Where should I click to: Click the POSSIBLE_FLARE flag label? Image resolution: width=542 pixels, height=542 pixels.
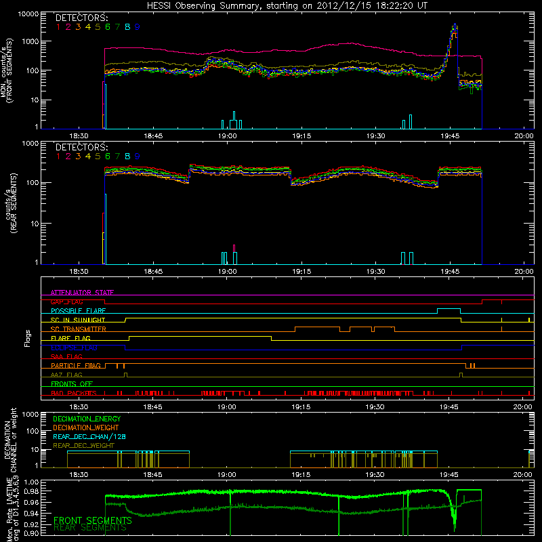point(78,311)
